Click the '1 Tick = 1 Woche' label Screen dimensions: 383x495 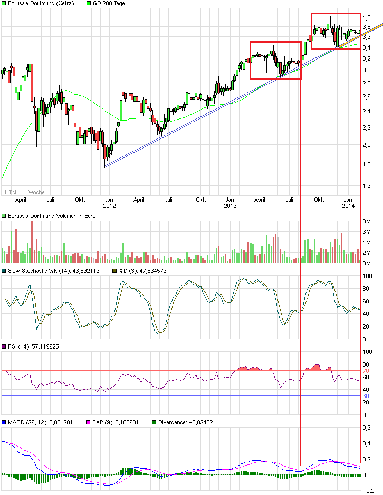24,192
